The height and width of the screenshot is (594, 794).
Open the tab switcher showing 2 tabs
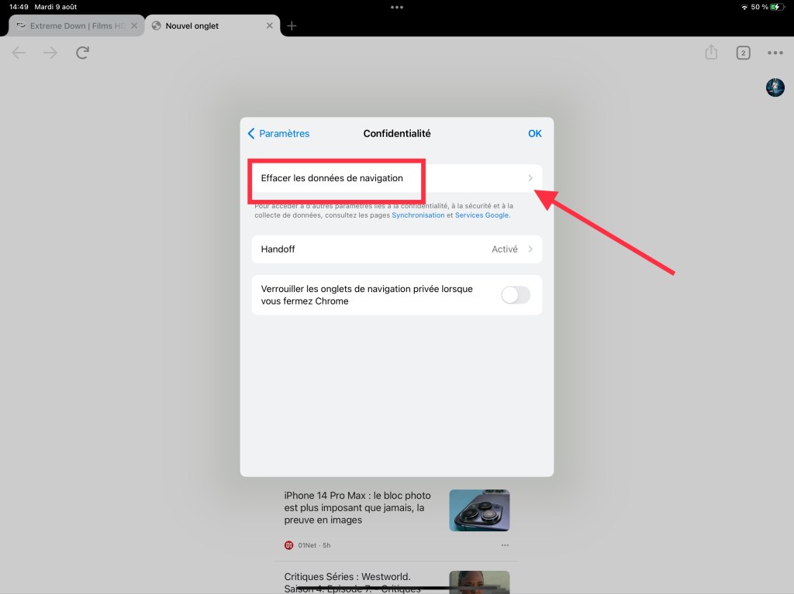coord(743,53)
